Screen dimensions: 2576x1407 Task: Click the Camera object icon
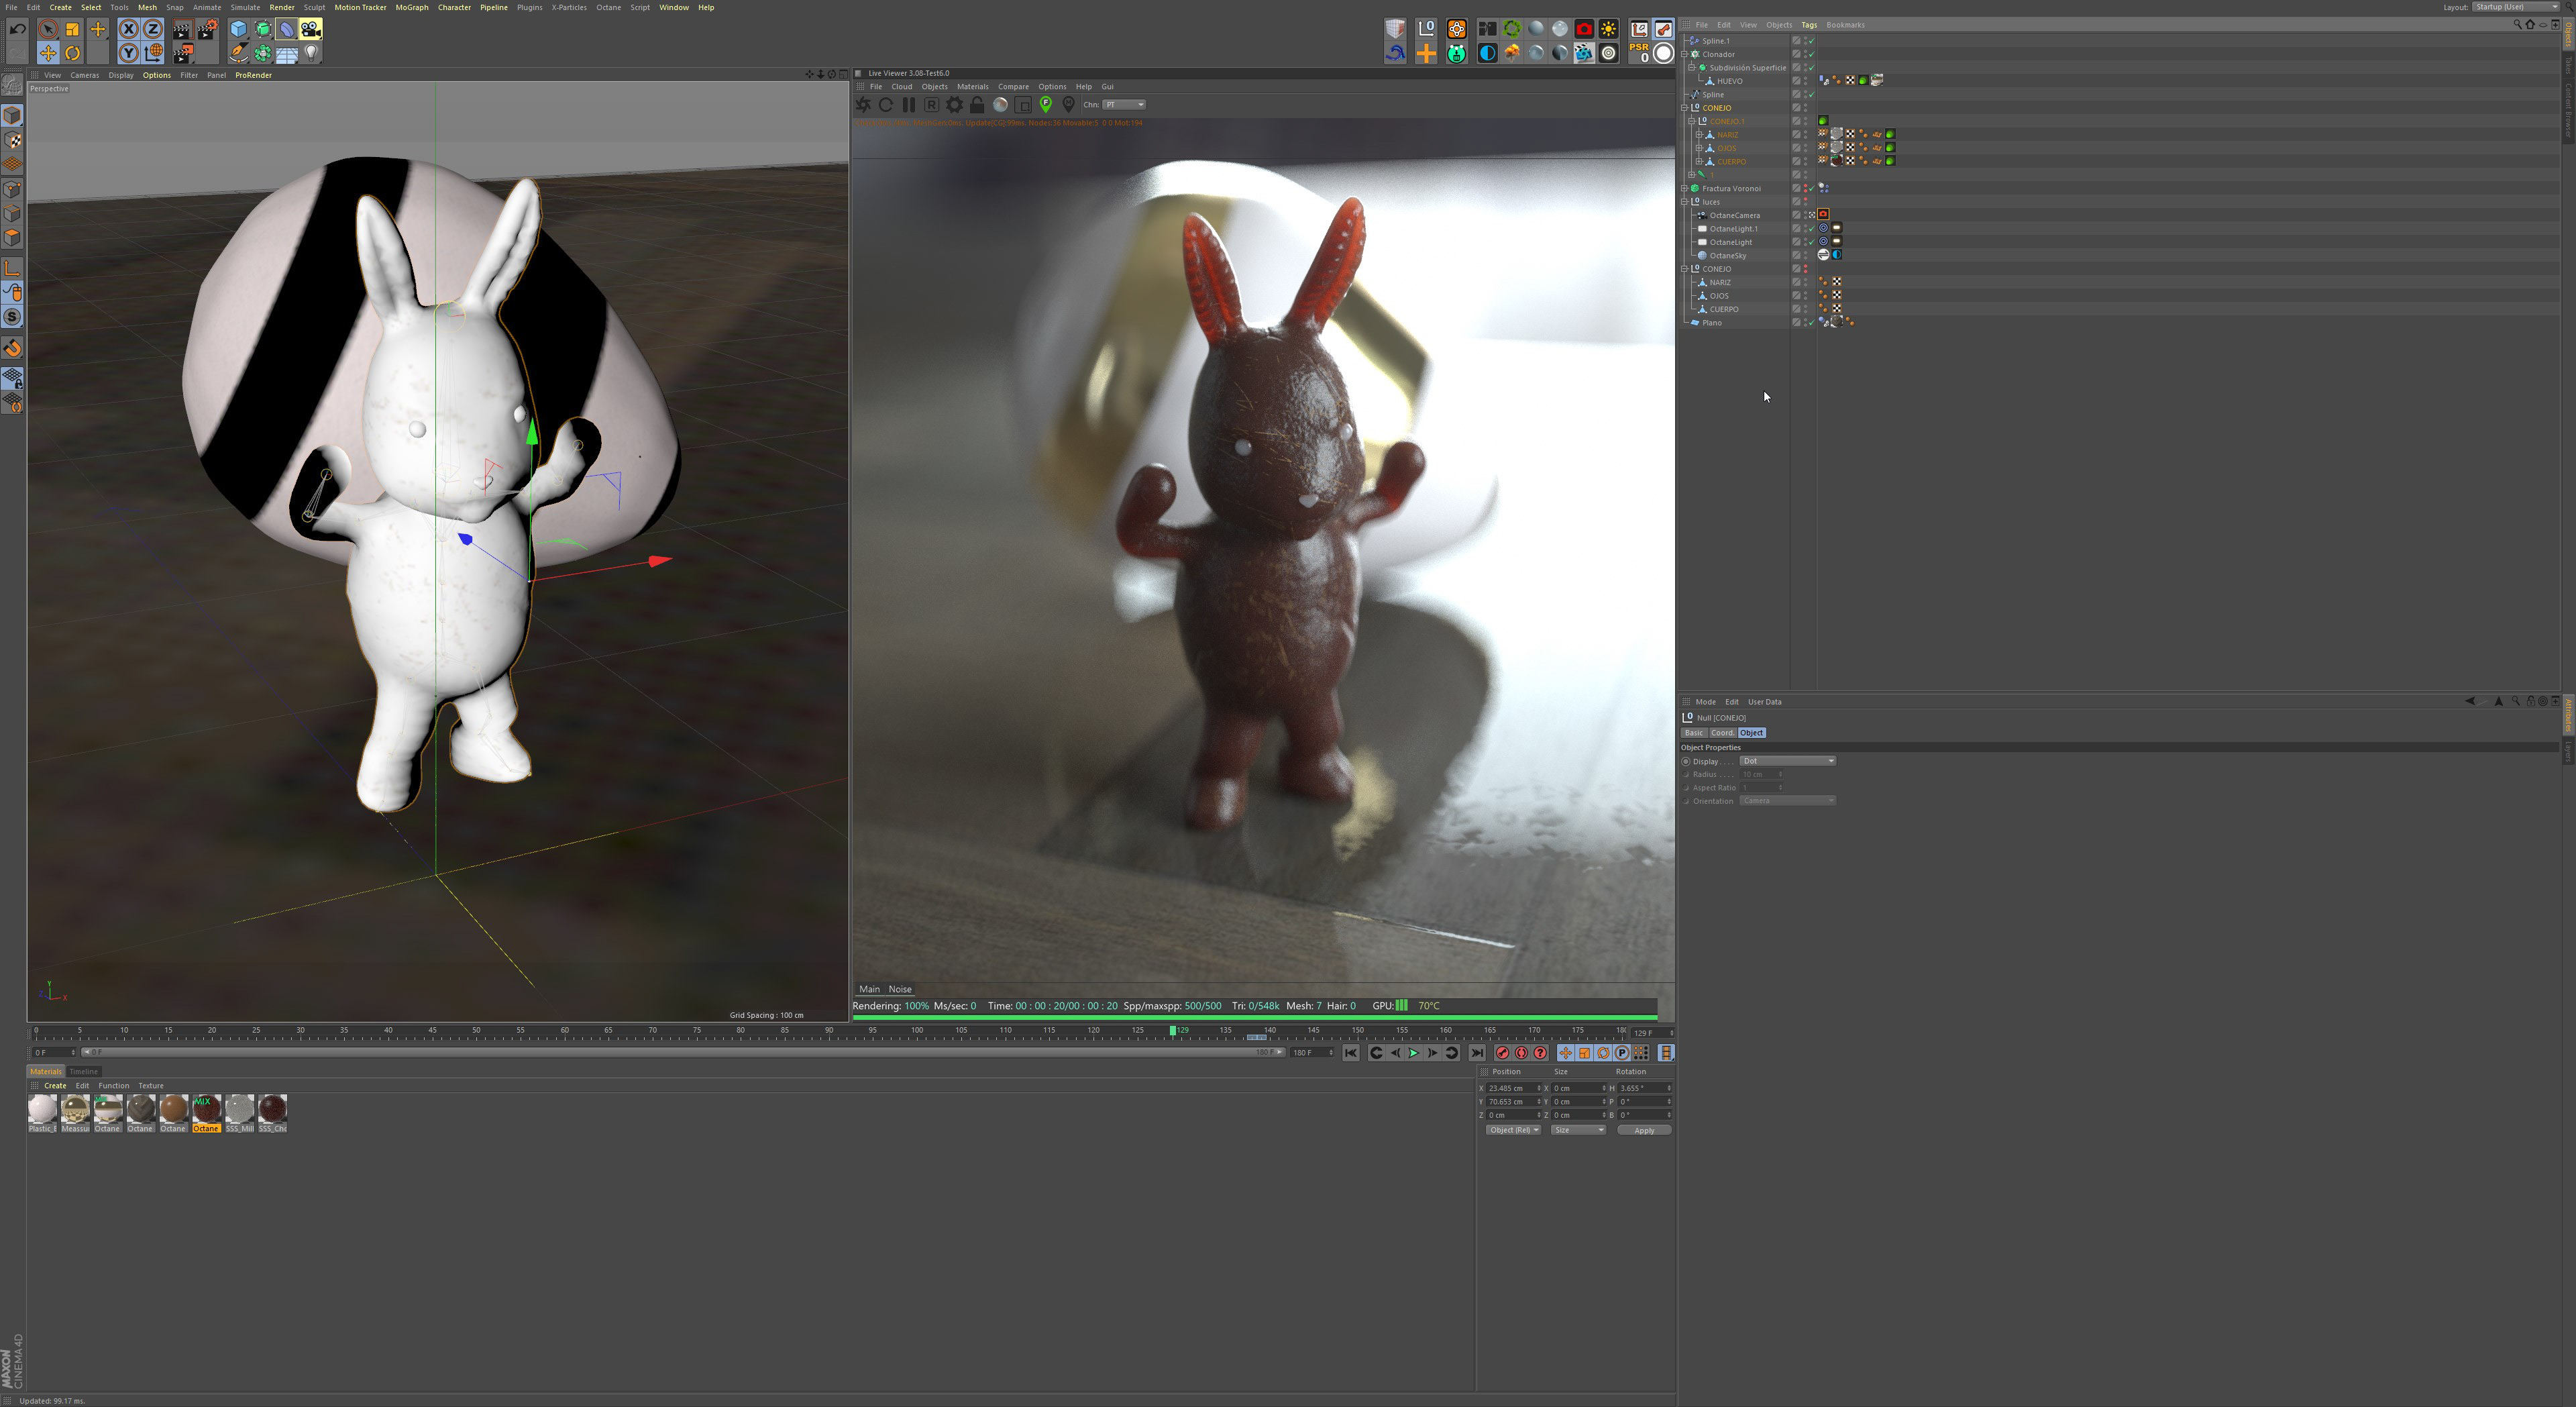[x=311, y=29]
